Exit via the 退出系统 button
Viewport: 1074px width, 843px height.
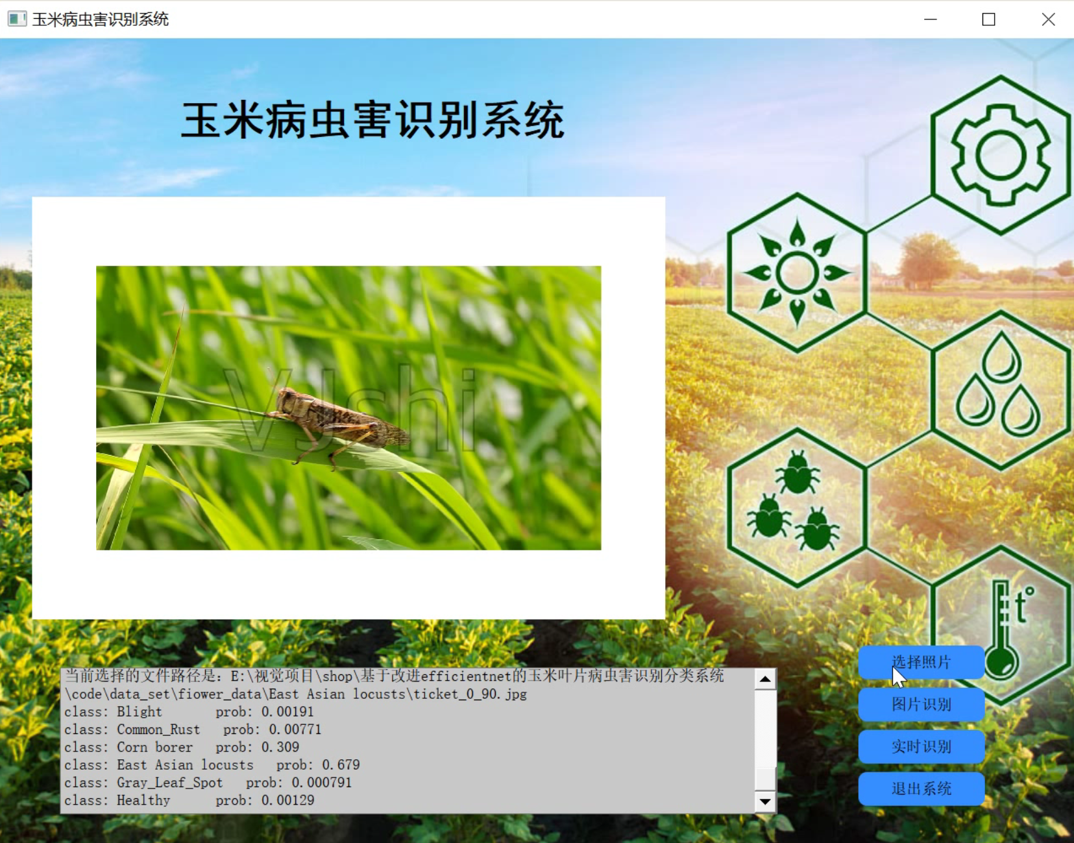[x=921, y=788]
